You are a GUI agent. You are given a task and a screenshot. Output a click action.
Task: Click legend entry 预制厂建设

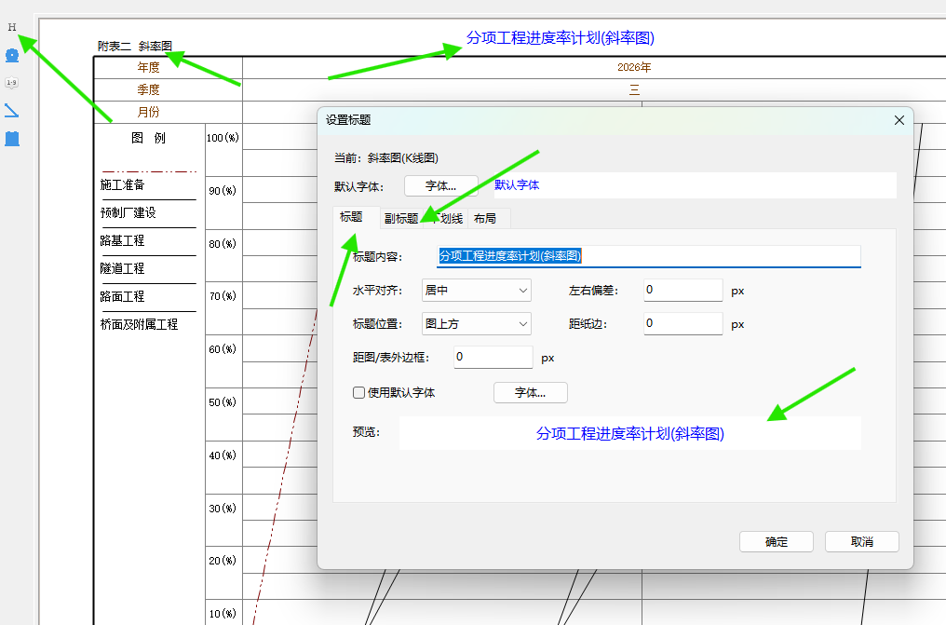[128, 212]
